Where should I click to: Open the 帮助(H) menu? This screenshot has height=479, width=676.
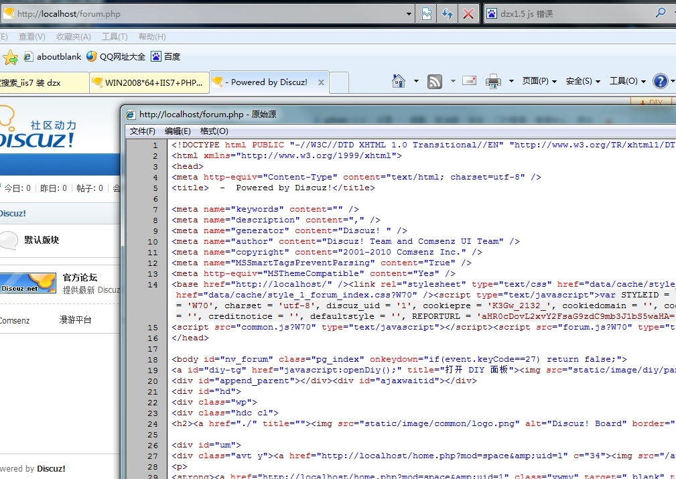point(152,37)
